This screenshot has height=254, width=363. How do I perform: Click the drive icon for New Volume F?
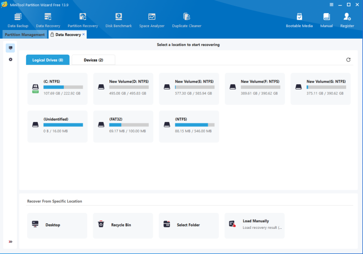(x=233, y=87)
